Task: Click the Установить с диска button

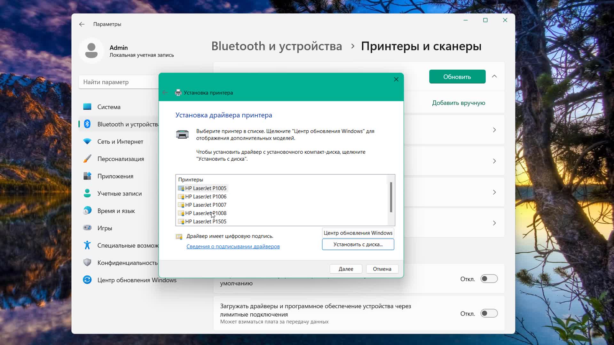Action: [x=358, y=244]
